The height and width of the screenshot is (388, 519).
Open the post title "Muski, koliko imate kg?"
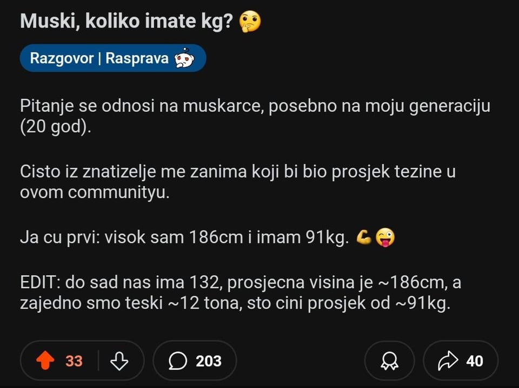pos(130,22)
